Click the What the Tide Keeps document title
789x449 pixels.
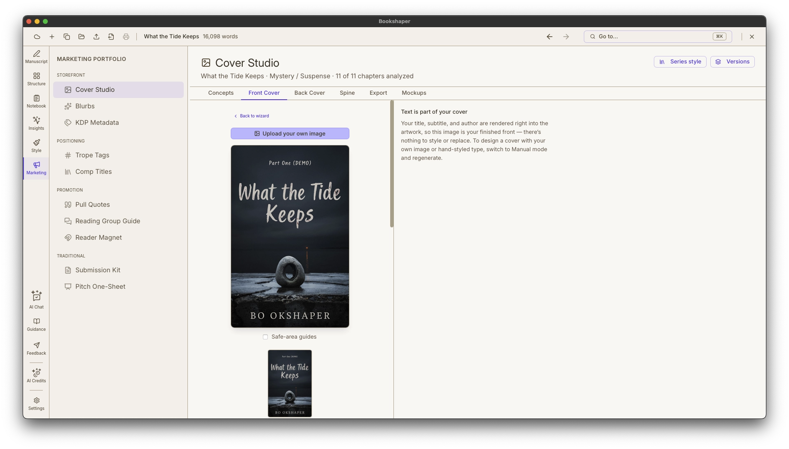click(x=171, y=37)
